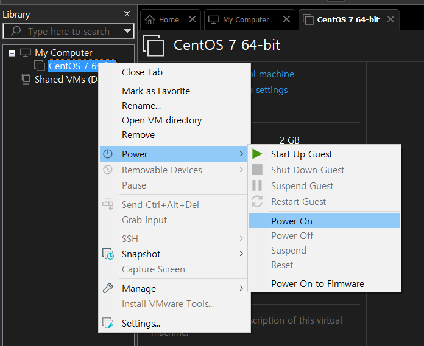424x346 pixels.
Task: Click the large CentOS VM header icon
Action: click(x=154, y=46)
